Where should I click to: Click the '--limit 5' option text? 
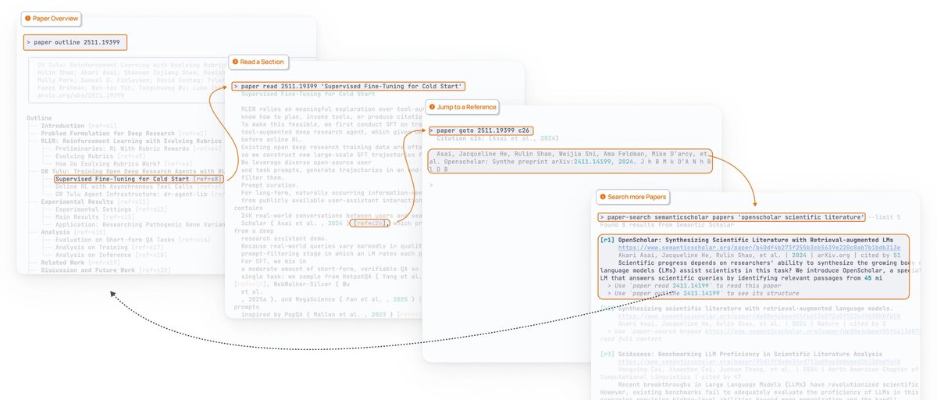[x=884, y=217]
